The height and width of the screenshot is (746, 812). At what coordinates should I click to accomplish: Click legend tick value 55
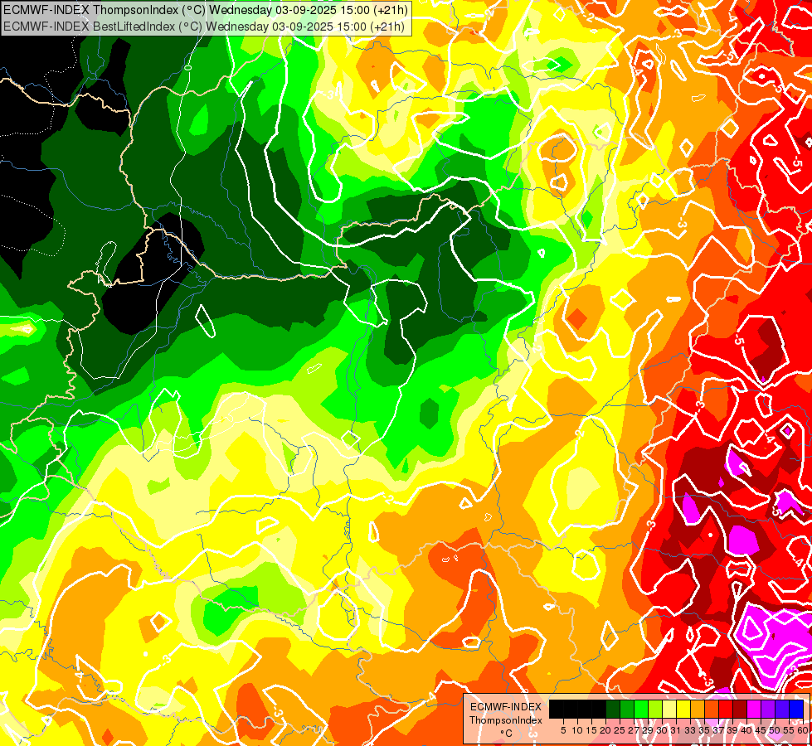point(788,730)
